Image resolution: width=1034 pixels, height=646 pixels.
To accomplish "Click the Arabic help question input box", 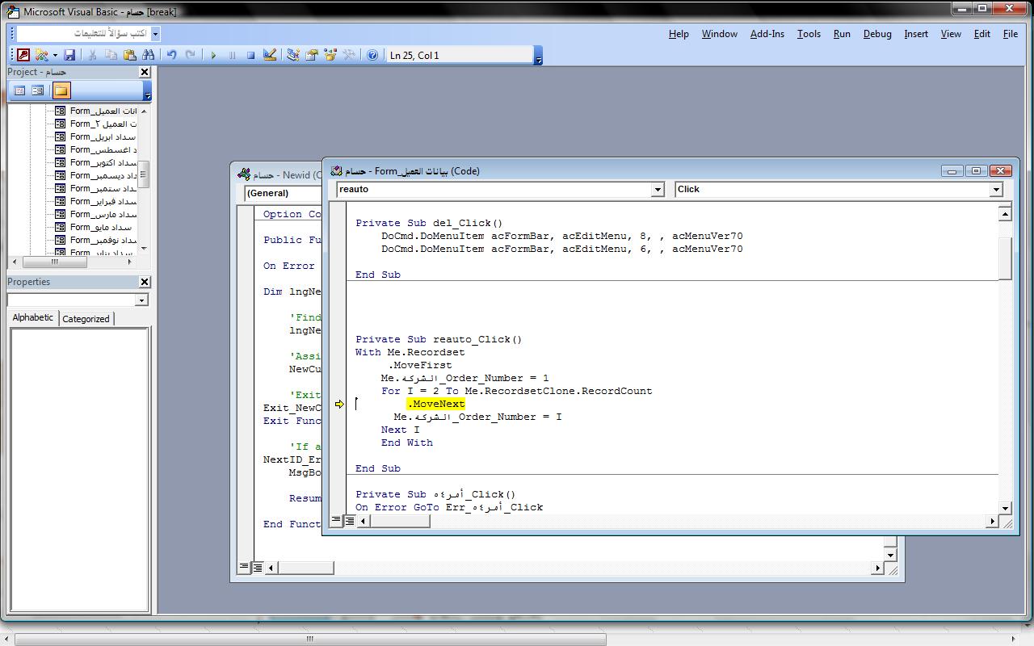I will tap(83, 33).
